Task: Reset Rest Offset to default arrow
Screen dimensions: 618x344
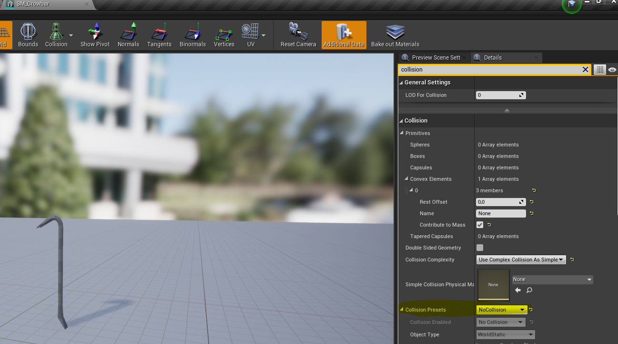Action: (x=531, y=202)
